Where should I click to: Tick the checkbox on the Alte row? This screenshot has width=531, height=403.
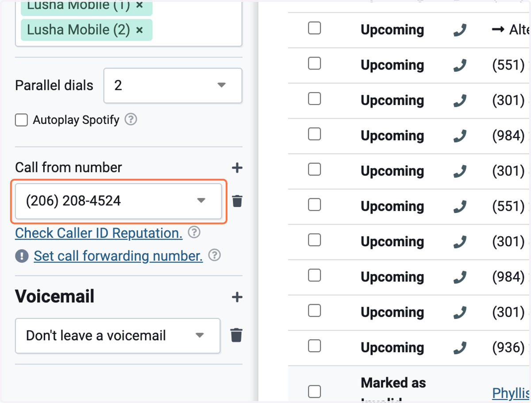coord(314,28)
